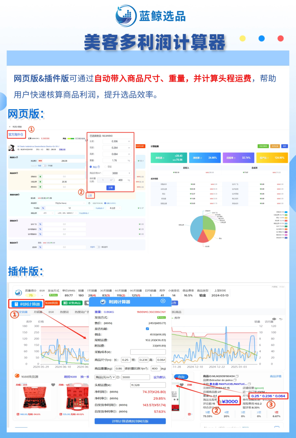The height and width of the screenshot is (438, 296).
Task: Click the heart icon on the 月销 308 product
Action: [53, 385]
